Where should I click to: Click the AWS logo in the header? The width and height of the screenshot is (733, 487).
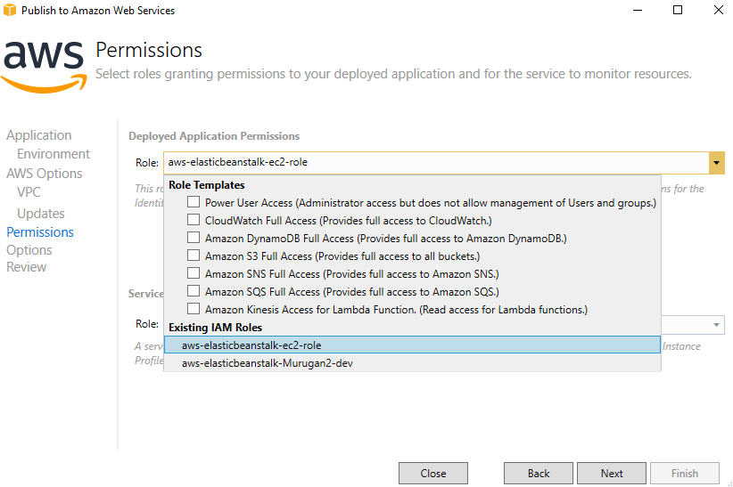[44, 67]
